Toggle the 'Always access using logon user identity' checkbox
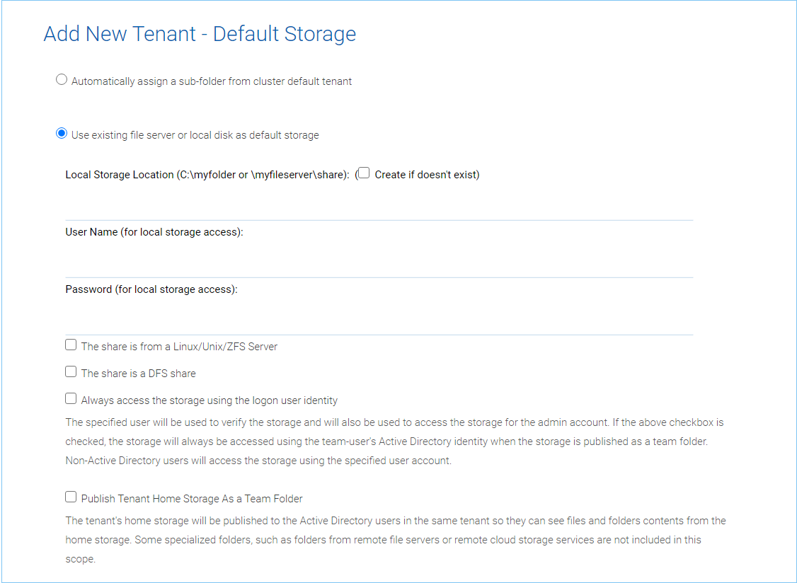The height and width of the screenshot is (583, 797). [x=71, y=399]
